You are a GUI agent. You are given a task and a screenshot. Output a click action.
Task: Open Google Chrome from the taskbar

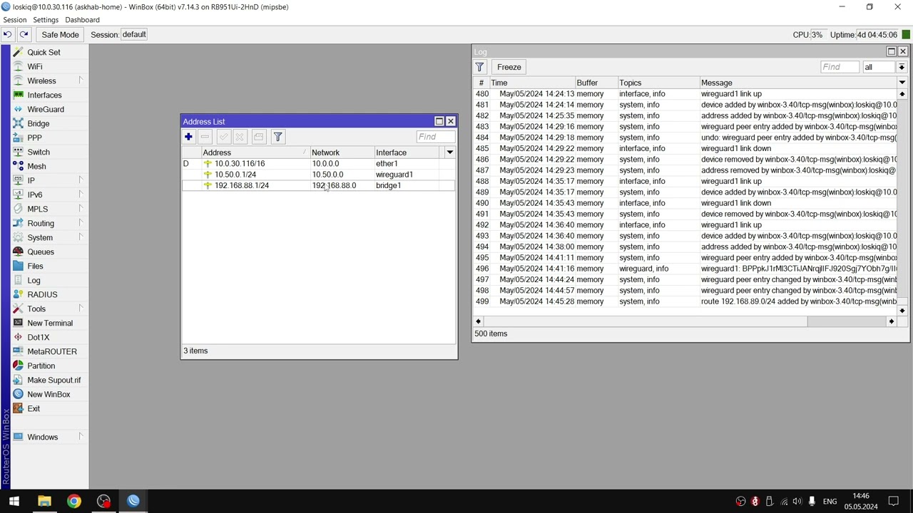coord(74,501)
